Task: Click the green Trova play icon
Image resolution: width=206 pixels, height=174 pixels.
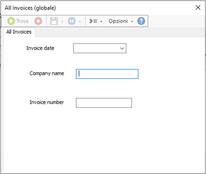Action: click(x=11, y=21)
